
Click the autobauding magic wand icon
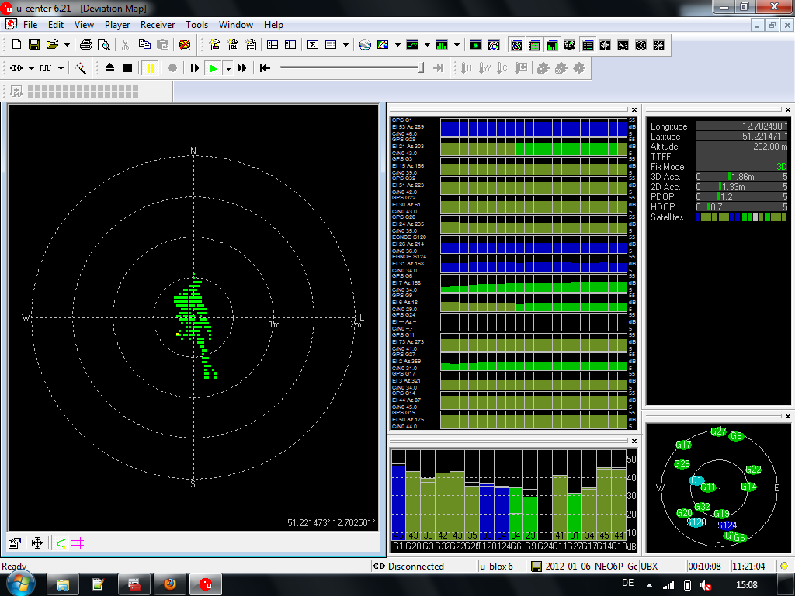(x=80, y=68)
